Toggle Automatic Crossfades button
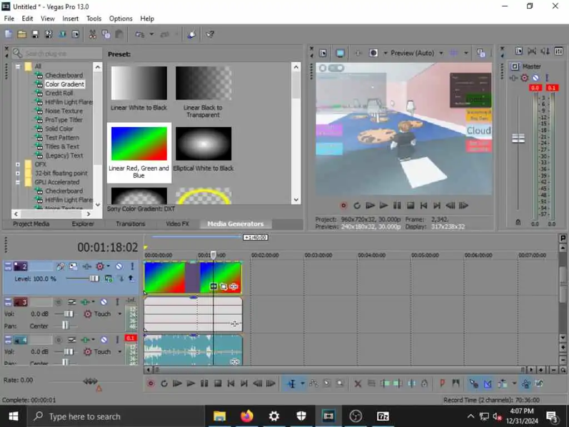This screenshot has width=569, height=427. click(488, 384)
